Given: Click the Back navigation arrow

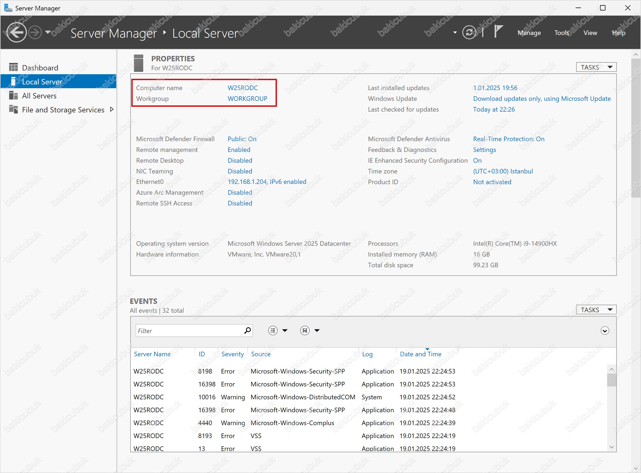Looking at the screenshot, I should pyautogui.click(x=16, y=32).
